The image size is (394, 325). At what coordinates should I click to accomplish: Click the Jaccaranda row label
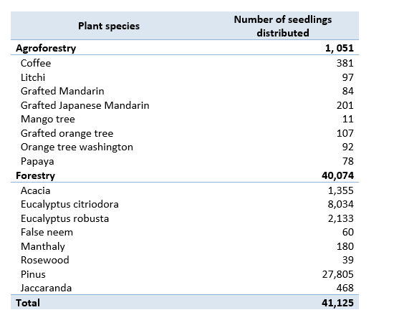click(47, 288)
